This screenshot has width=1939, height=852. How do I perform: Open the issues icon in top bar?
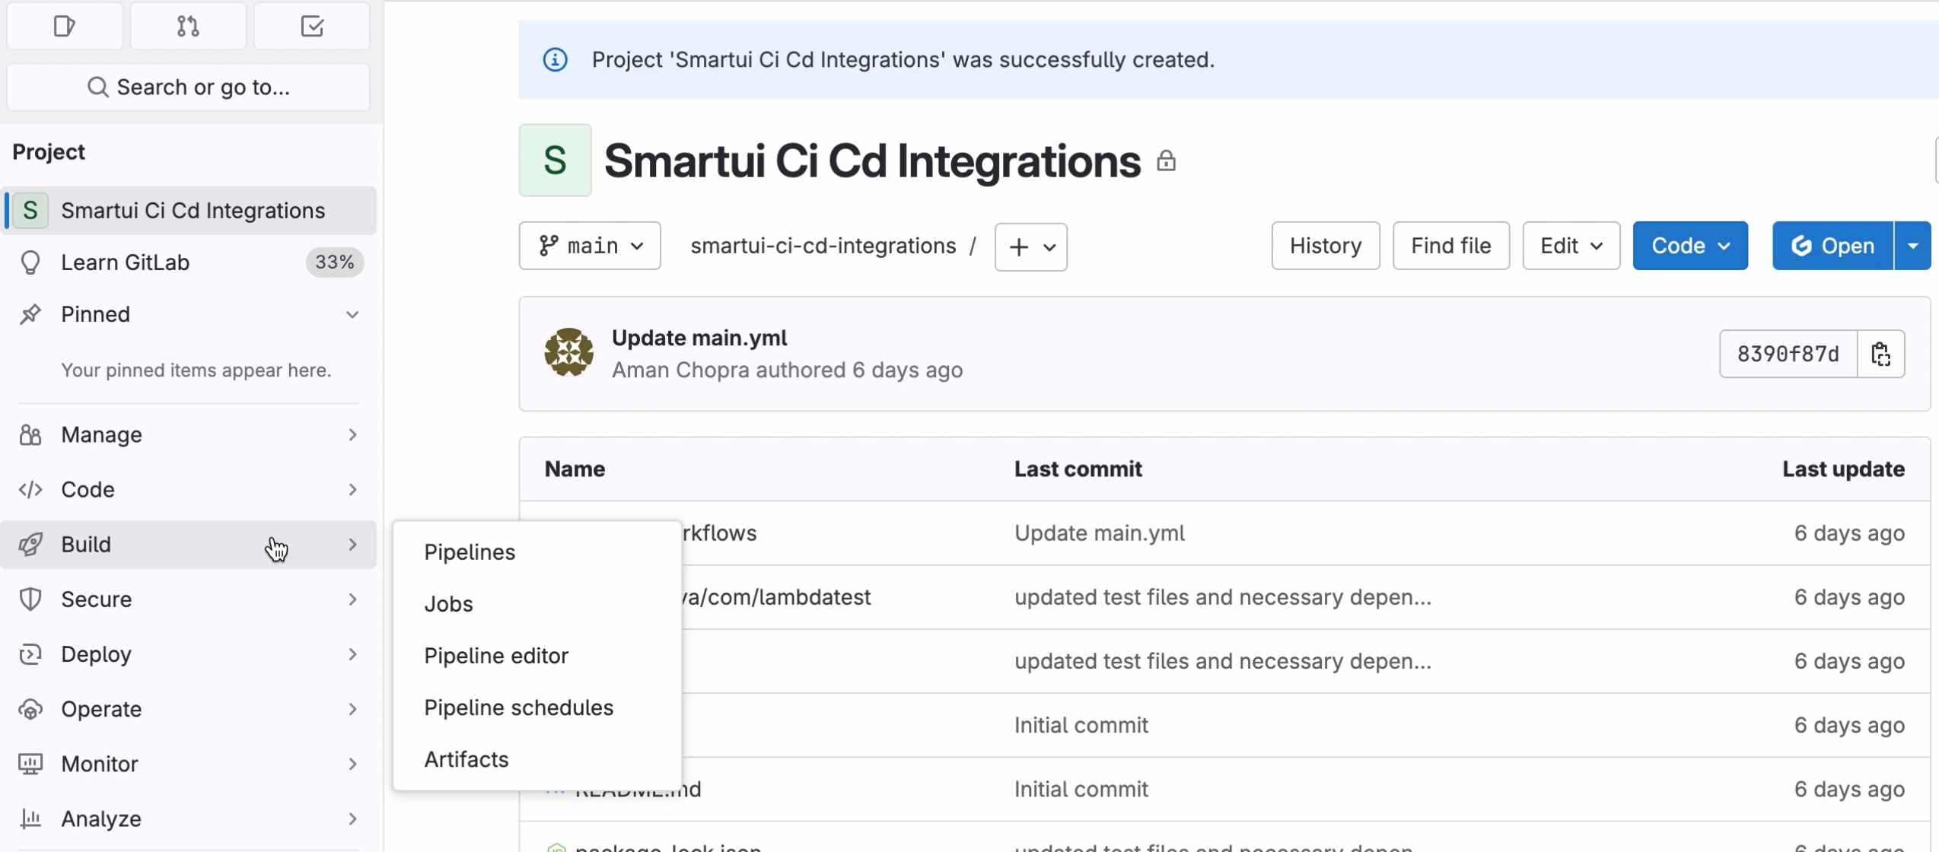point(65,27)
